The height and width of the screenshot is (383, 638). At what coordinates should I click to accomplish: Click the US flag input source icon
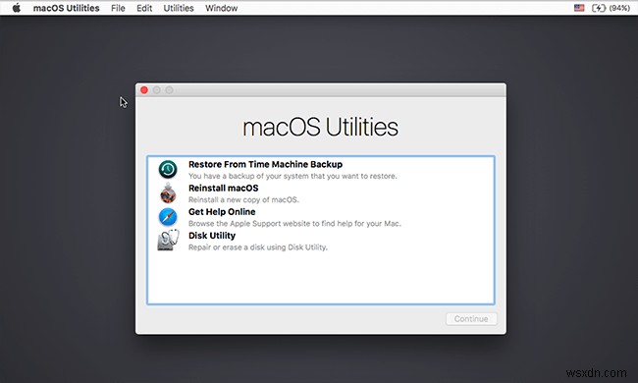(579, 8)
